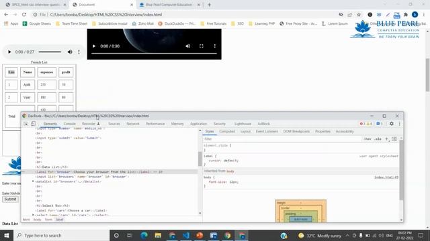
Task: Open Chrome profile avatar
Action: pyautogui.click(x=415, y=15)
